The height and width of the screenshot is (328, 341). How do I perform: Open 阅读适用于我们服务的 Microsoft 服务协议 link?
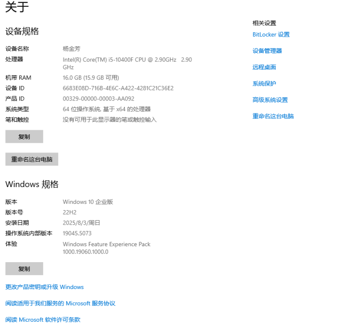60,303
